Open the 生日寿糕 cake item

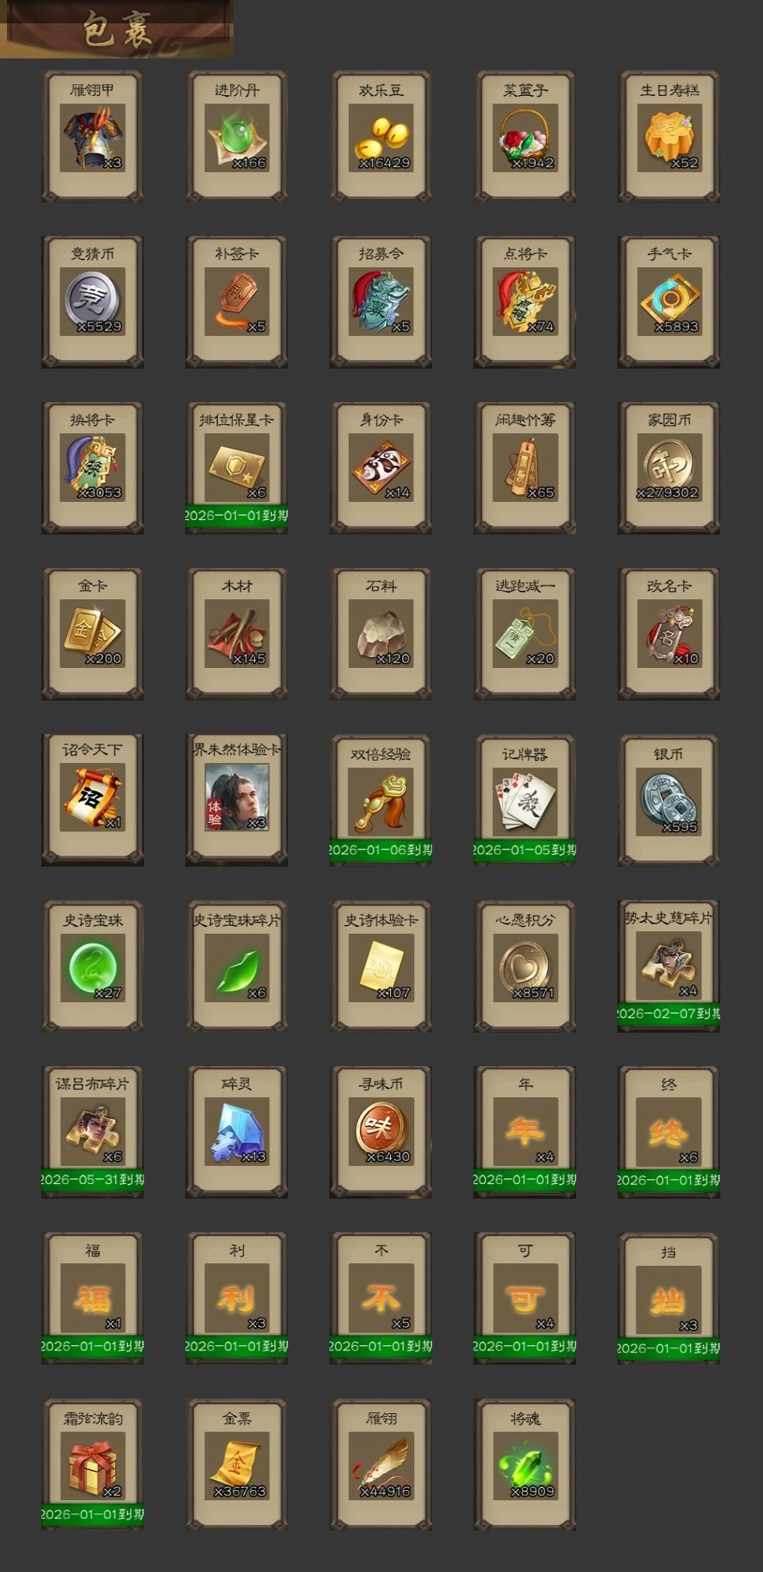(669, 137)
